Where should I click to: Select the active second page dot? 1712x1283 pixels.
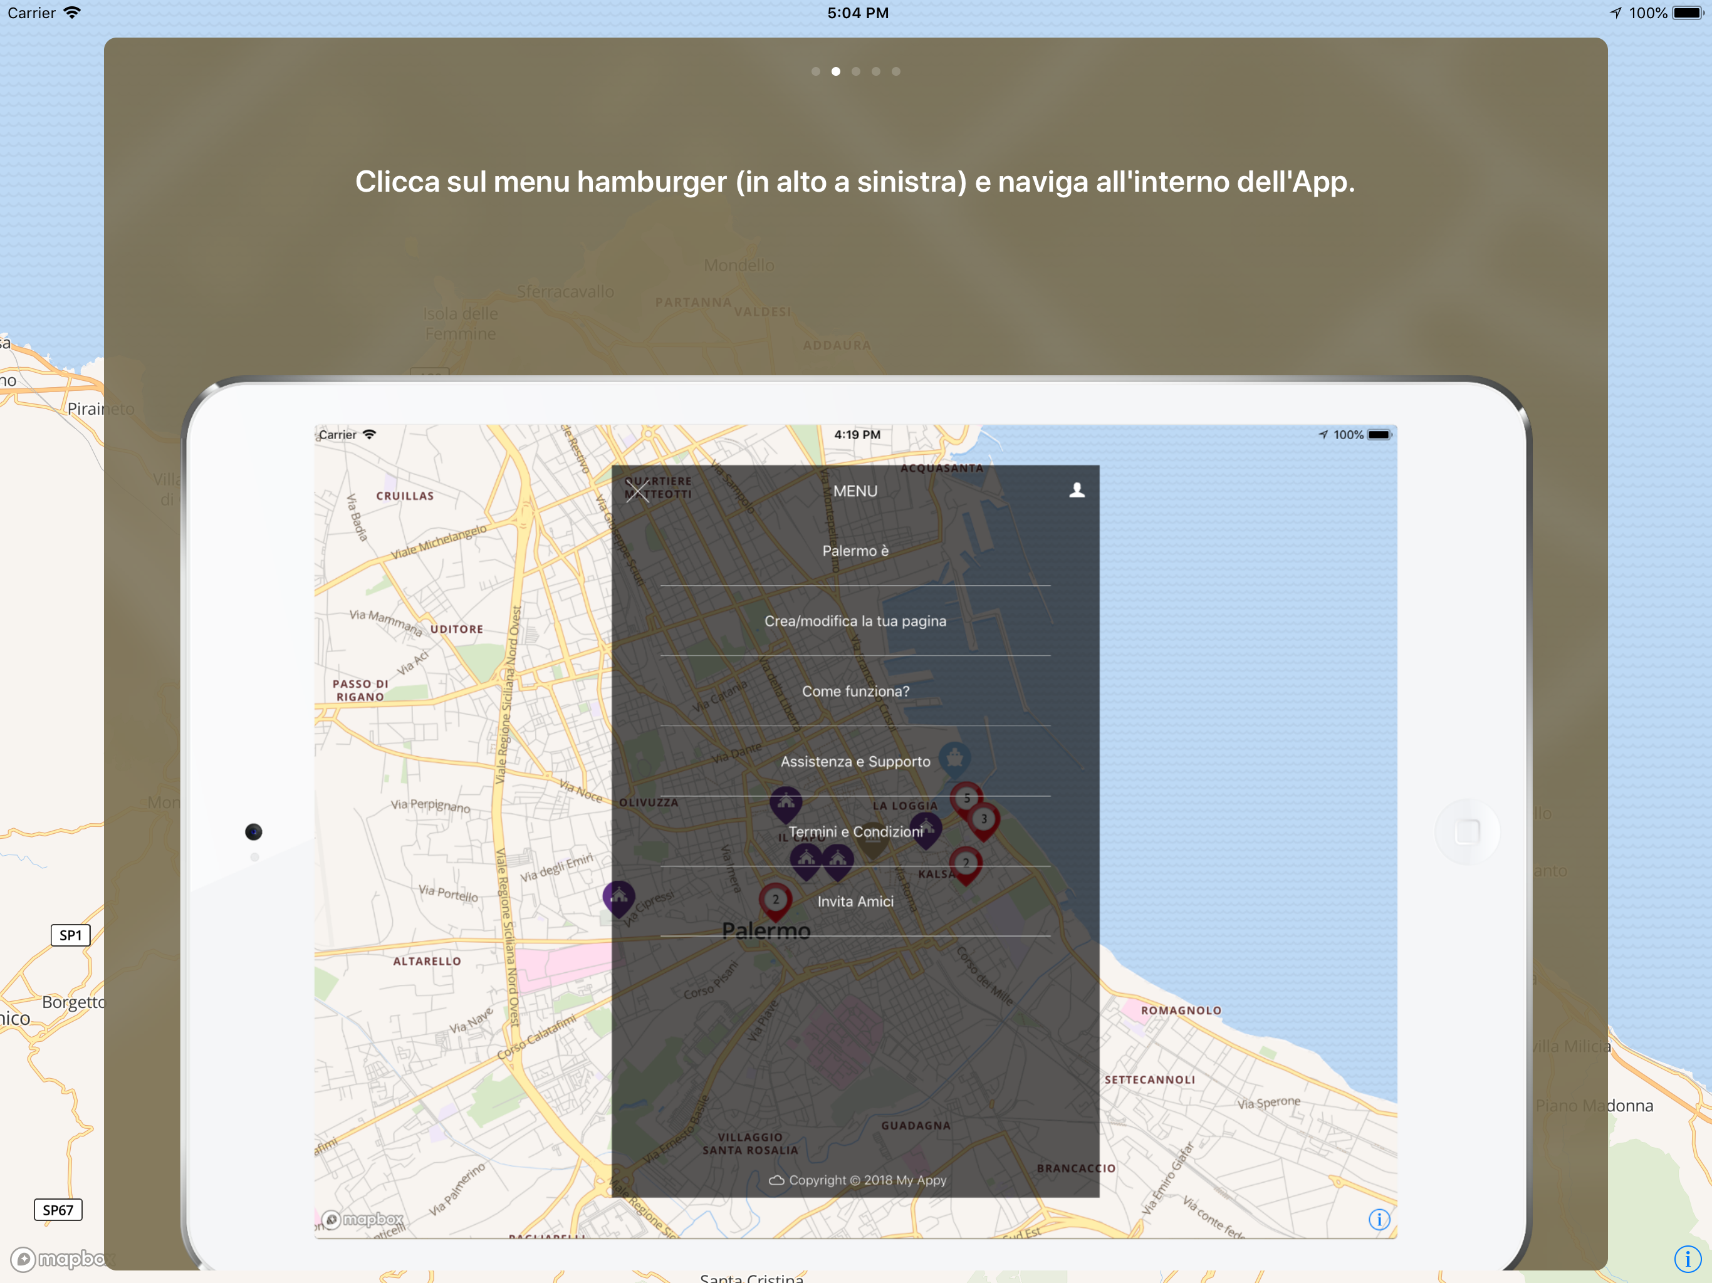(836, 71)
